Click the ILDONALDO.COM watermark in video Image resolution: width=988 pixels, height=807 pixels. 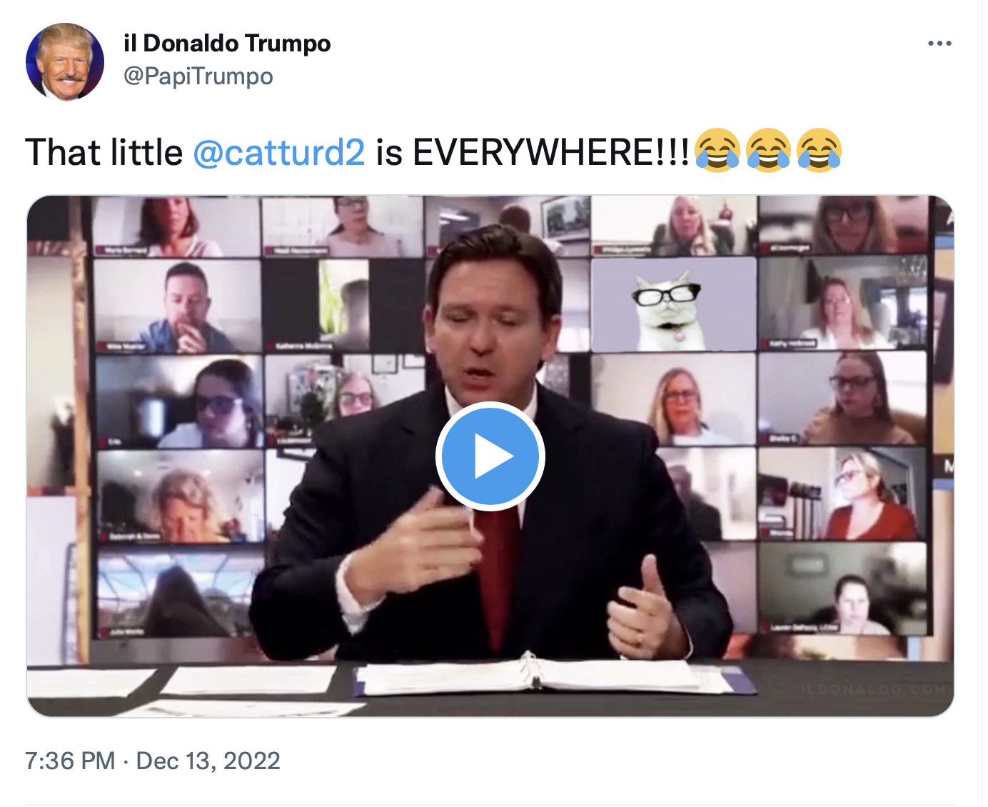(874, 689)
